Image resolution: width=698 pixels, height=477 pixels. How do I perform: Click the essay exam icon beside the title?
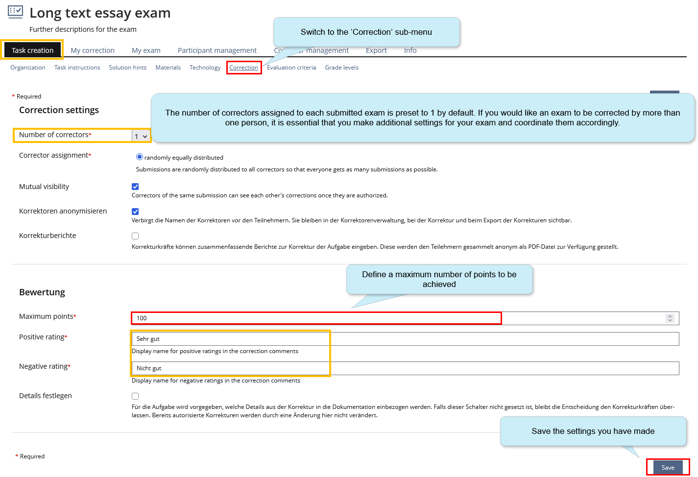[x=14, y=11]
